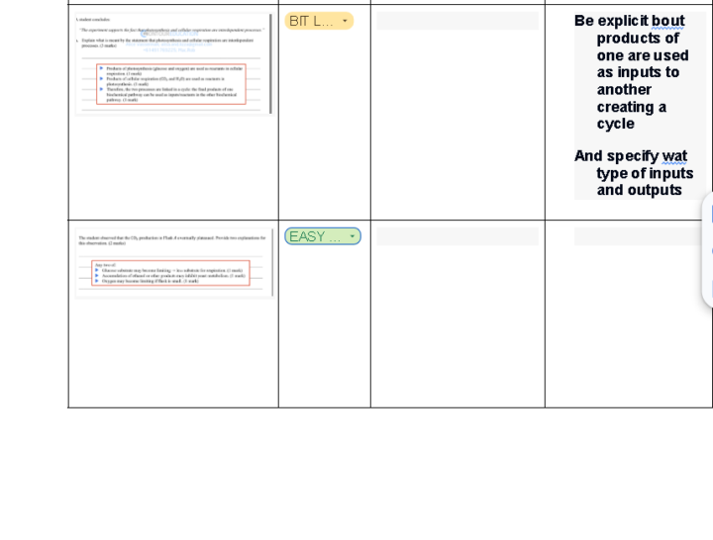Click the empty gray cell in the last column, bottom row
Viewport: 713px width, 540px height.
(x=639, y=236)
